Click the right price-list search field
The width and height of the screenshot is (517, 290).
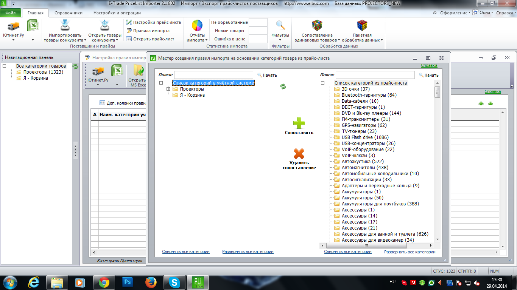(375, 75)
